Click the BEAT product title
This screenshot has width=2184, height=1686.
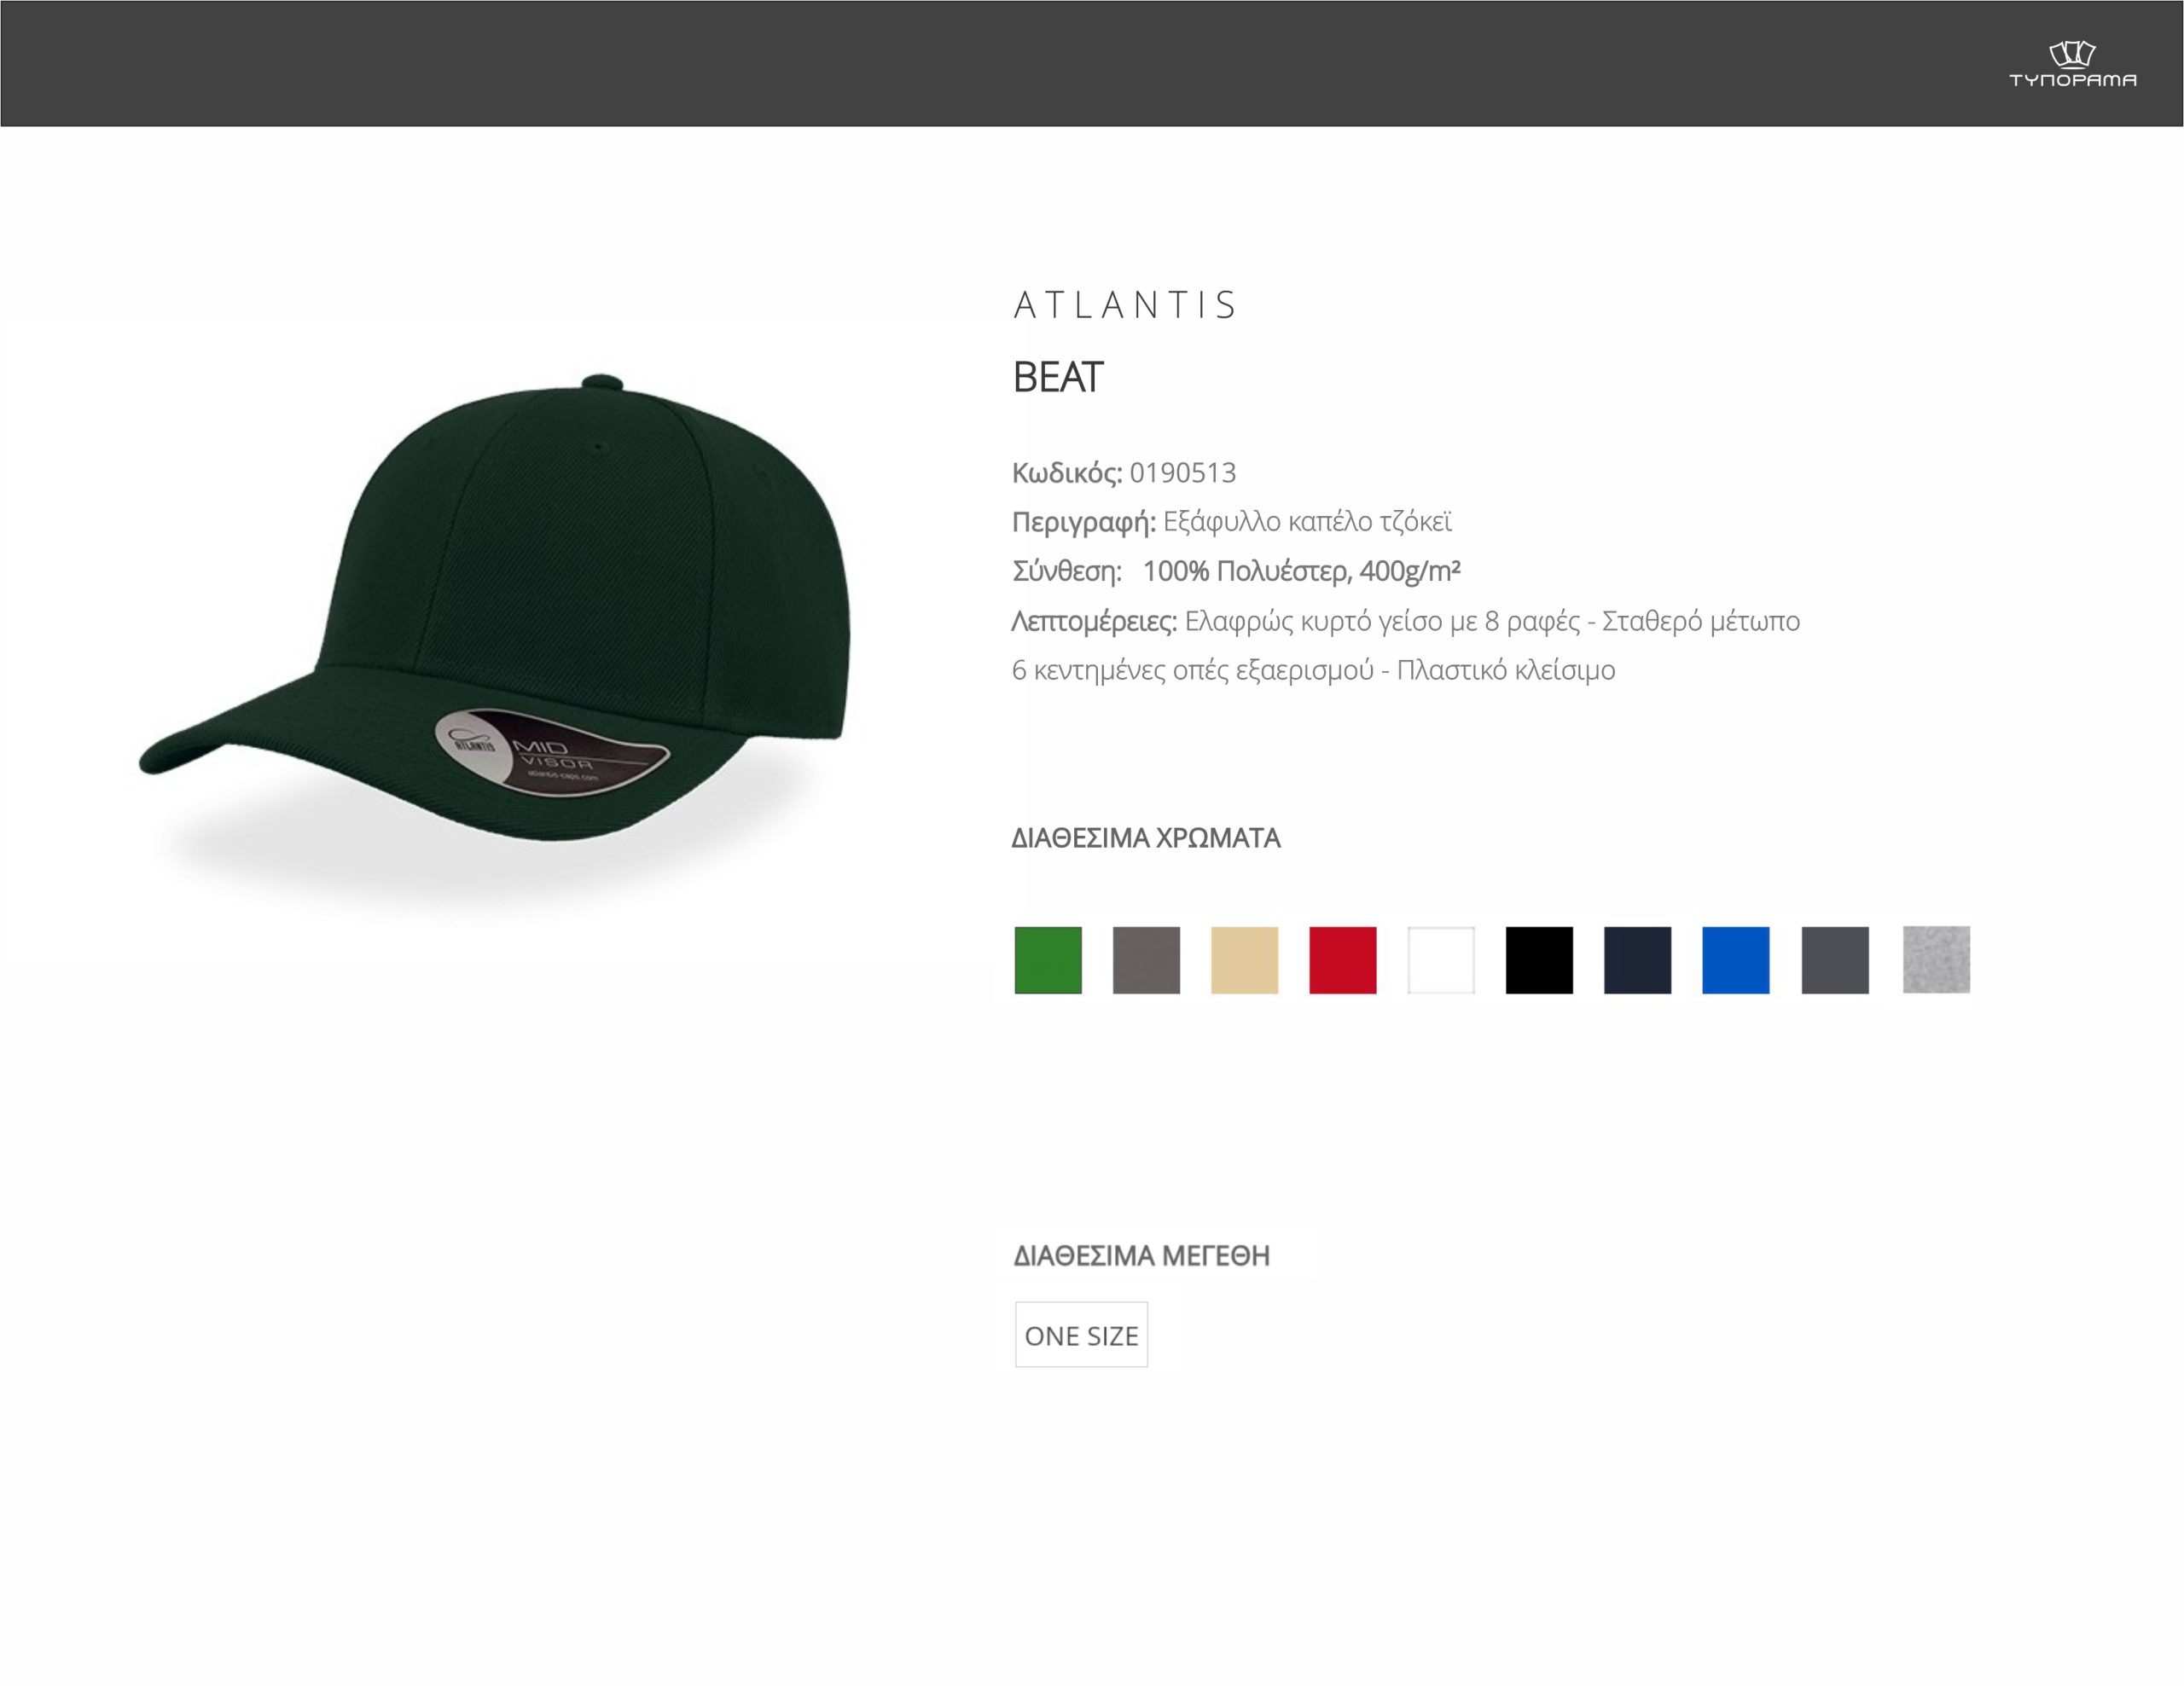[1057, 377]
